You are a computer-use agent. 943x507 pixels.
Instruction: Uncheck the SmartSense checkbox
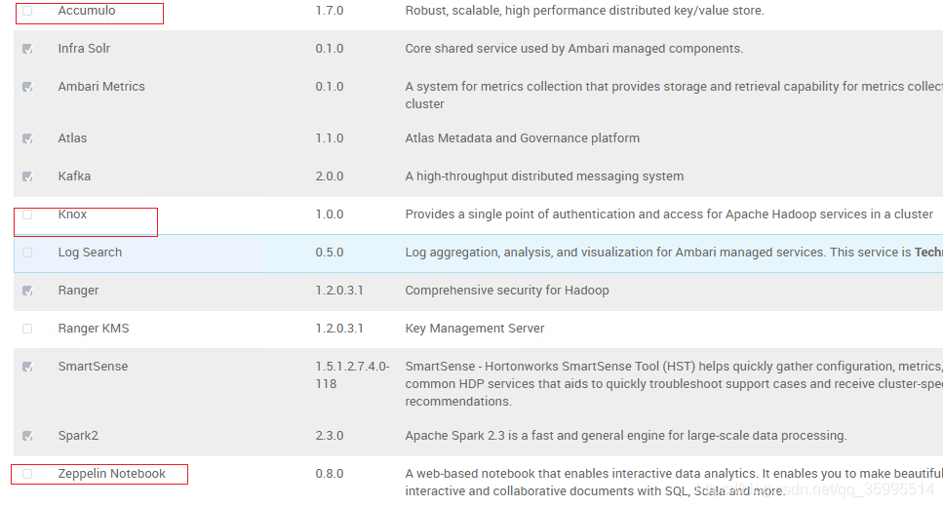[27, 367]
